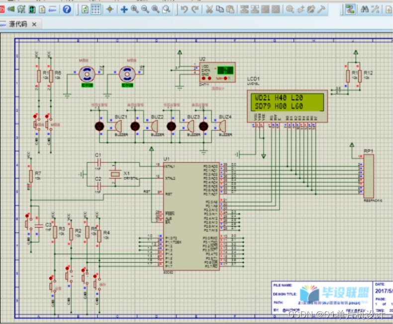Click the Packaging Tool wrench icon
The height and width of the screenshot is (324, 393).
click(x=311, y=9)
